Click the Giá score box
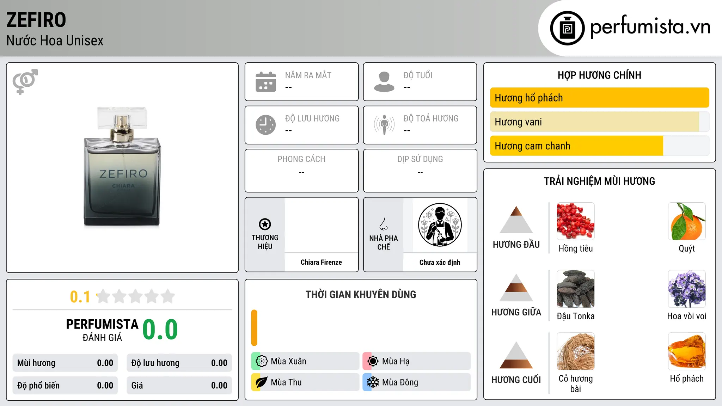Image resolution: width=722 pixels, height=406 pixels. coord(179,386)
